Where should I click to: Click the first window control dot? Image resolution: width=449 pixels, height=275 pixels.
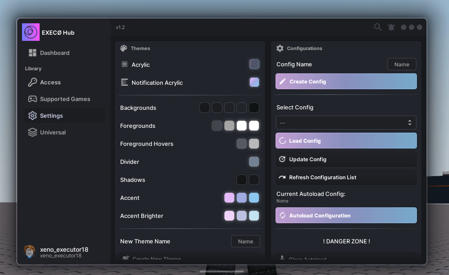click(x=404, y=27)
